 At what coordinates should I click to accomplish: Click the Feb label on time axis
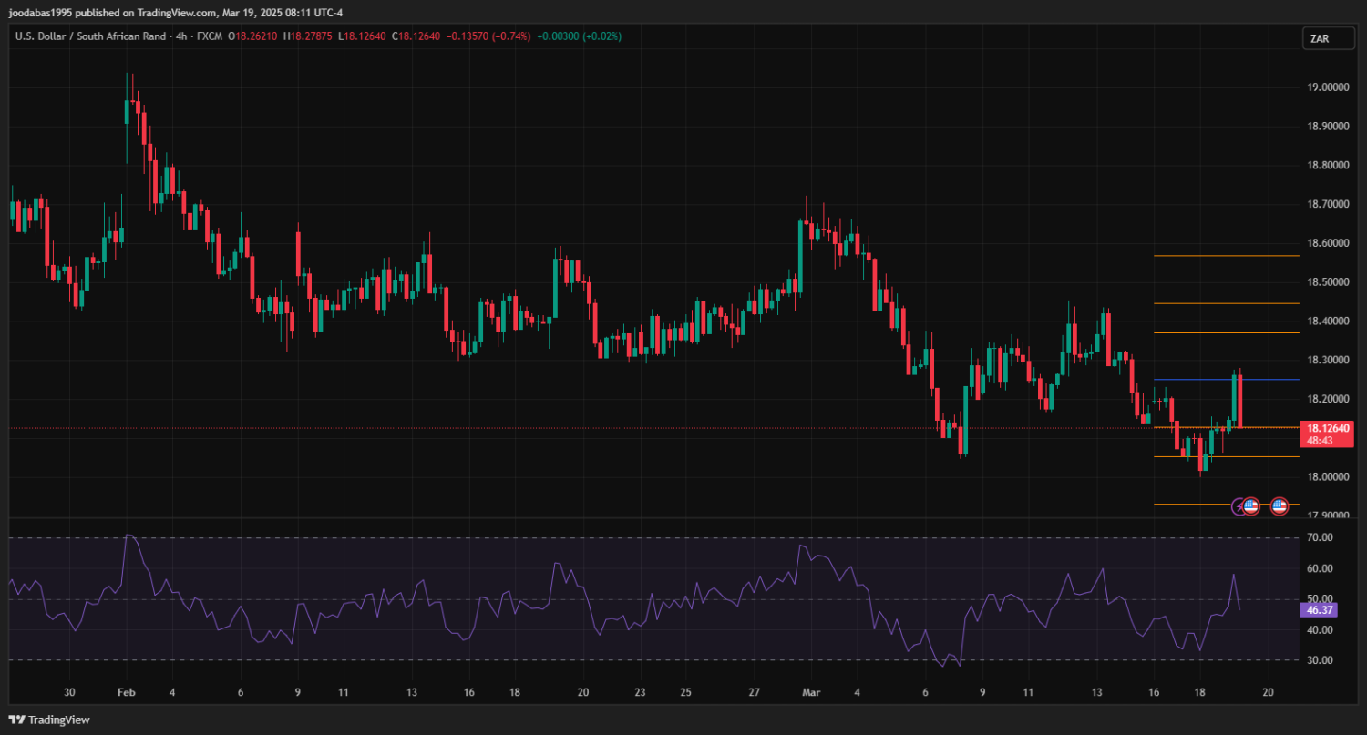tap(127, 692)
